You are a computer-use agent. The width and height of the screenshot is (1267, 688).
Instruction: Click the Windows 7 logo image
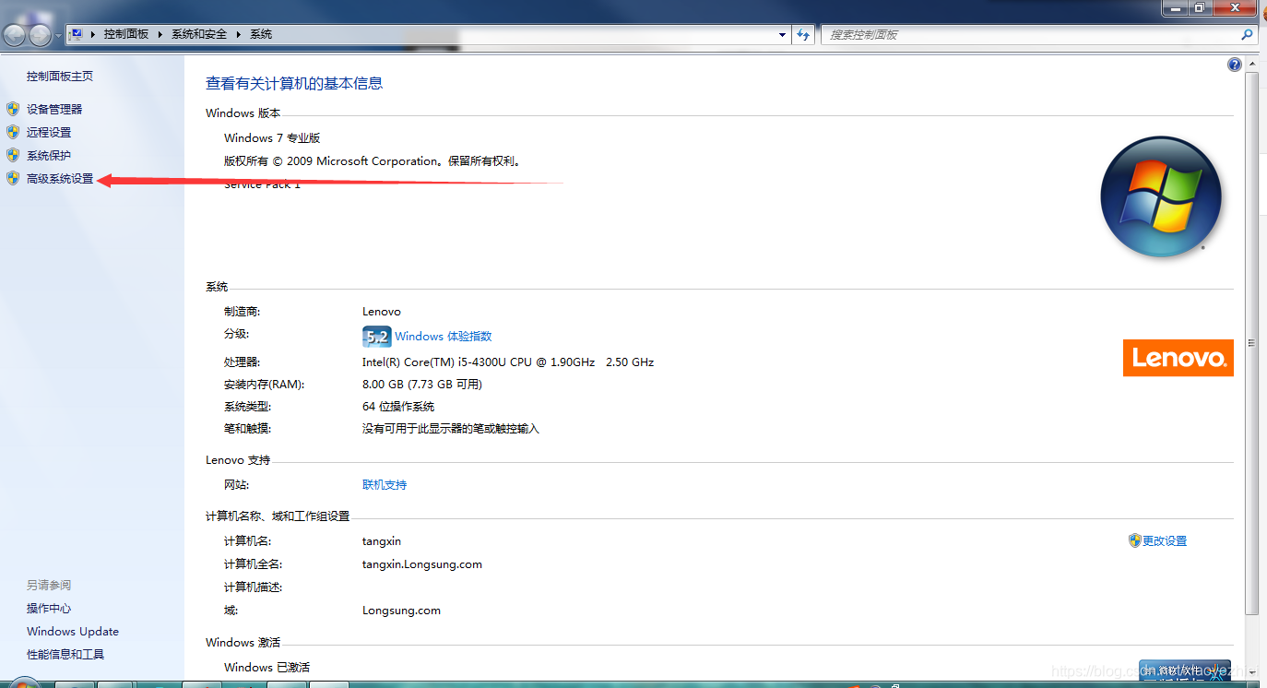(1161, 196)
